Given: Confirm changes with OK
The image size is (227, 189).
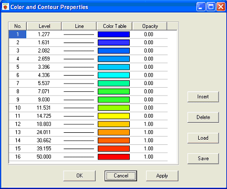Looking at the screenshot, I should coord(79,176).
